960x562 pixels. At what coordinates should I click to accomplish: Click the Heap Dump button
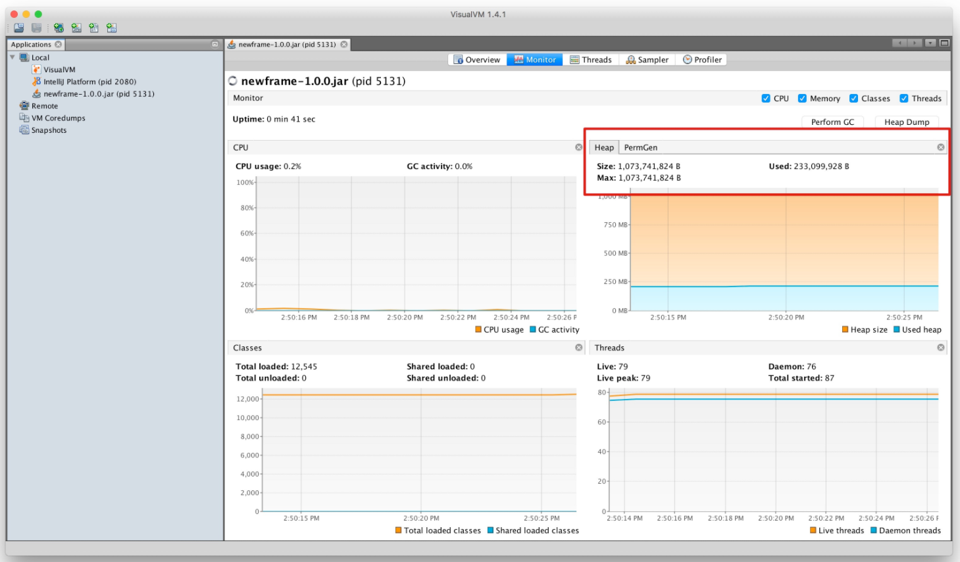(x=907, y=122)
